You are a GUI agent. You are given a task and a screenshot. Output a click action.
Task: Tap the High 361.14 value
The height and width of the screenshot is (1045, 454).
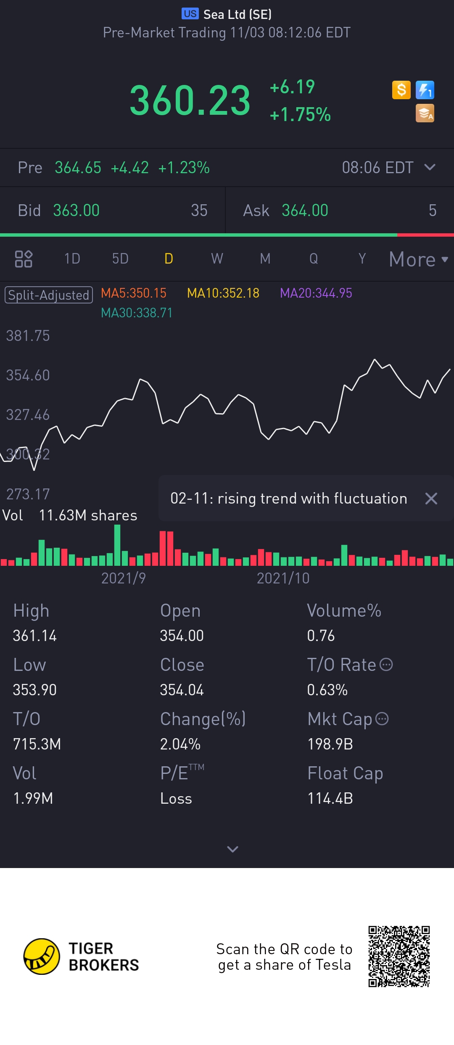tap(34, 636)
